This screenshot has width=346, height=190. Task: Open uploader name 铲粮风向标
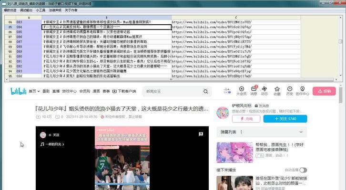click(x=242, y=106)
